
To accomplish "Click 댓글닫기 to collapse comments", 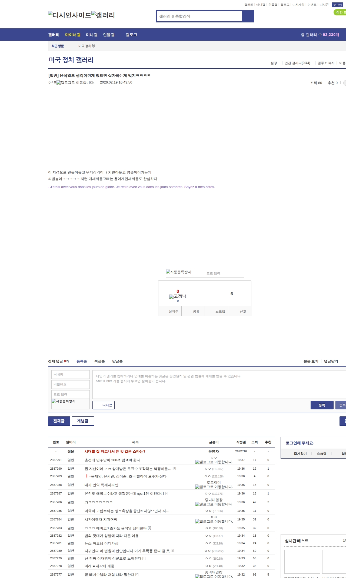I will click(x=331, y=361).
